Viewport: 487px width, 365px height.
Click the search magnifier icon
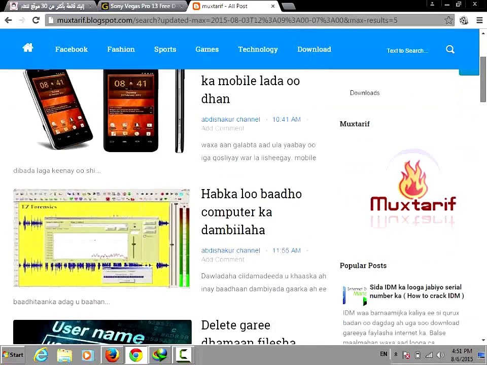(450, 49)
